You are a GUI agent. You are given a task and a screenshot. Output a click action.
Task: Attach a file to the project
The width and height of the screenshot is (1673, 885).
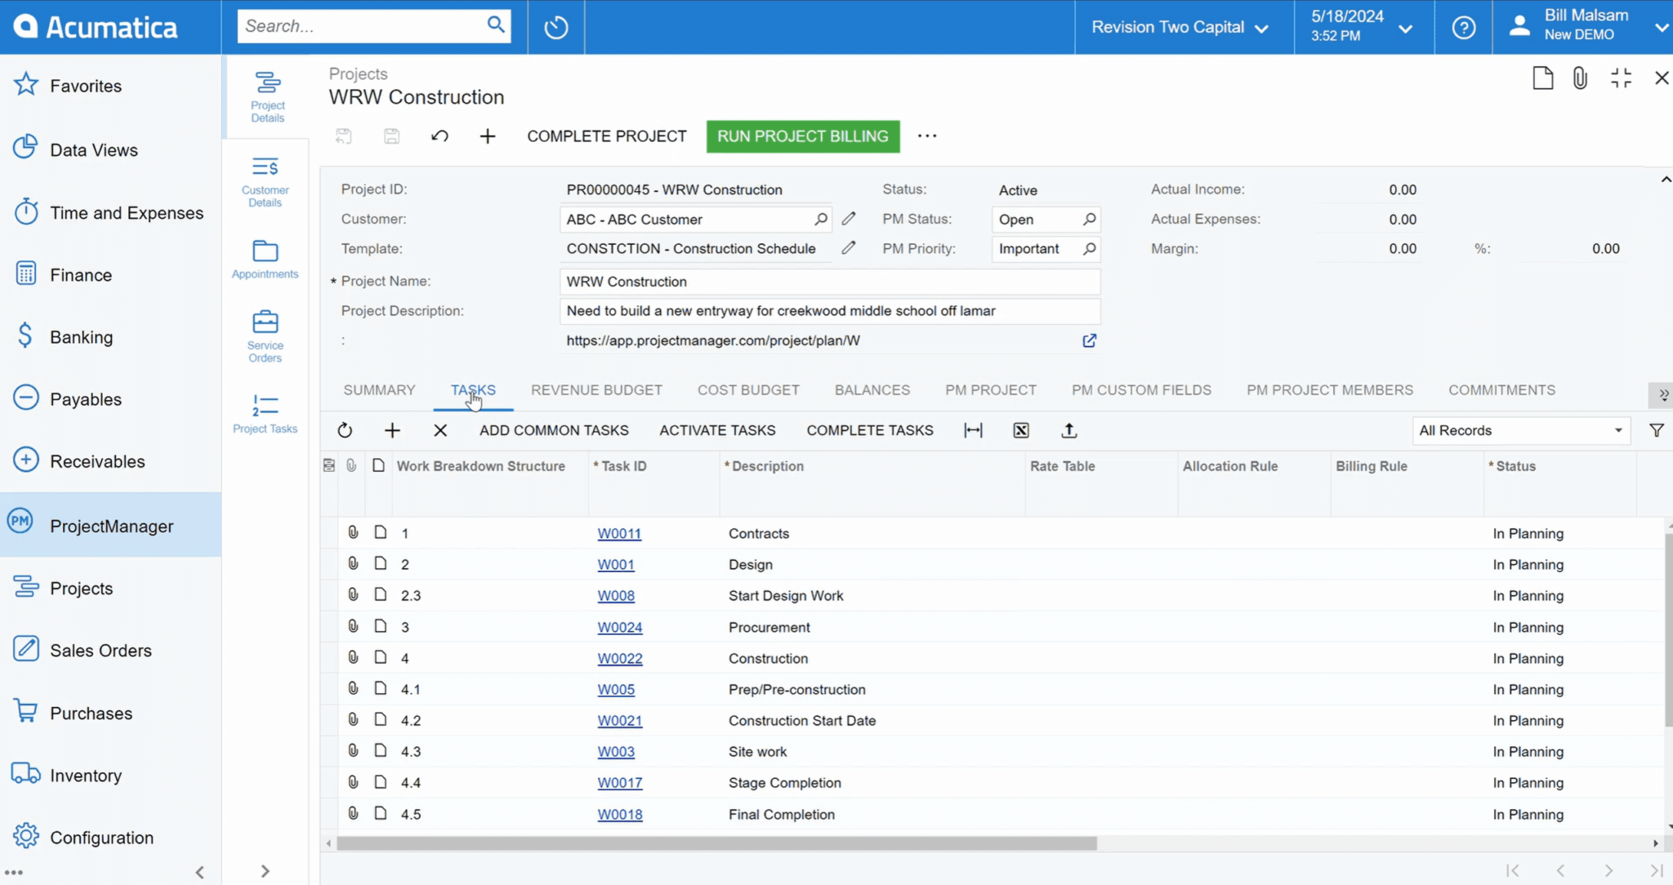point(1577,78)
